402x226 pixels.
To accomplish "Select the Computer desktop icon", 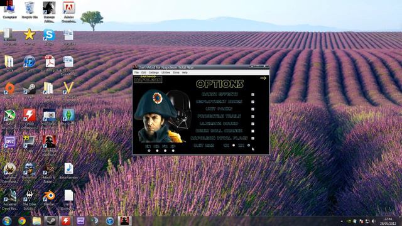I will tap(10, 10).
